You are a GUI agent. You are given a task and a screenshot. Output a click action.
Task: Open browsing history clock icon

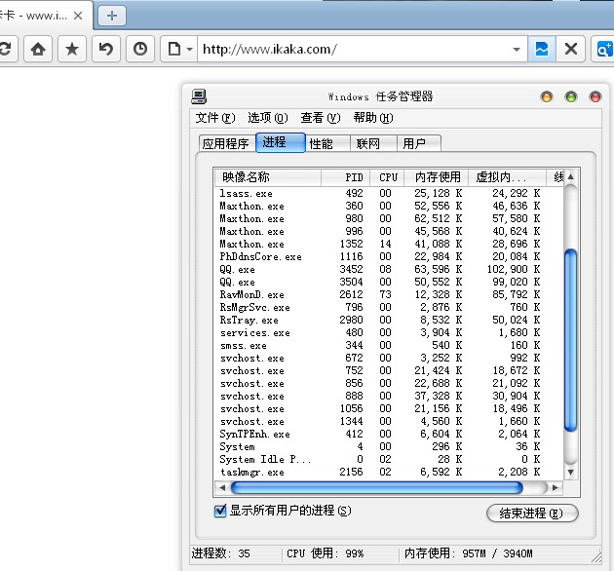click(x=140, y=49)
